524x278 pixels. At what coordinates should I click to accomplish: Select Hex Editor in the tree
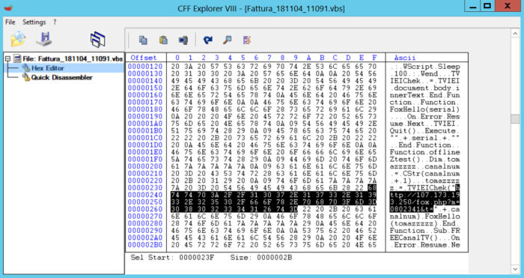click(48, 68)
